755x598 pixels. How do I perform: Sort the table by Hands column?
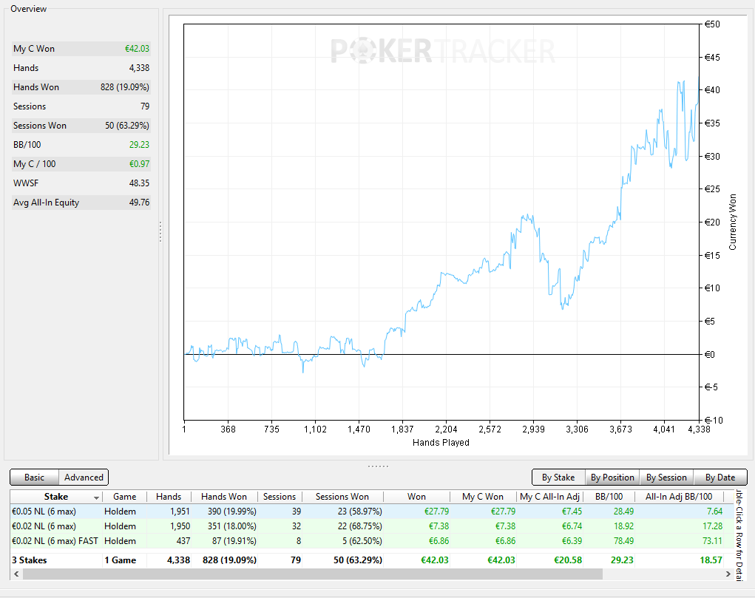click(169, 497)
